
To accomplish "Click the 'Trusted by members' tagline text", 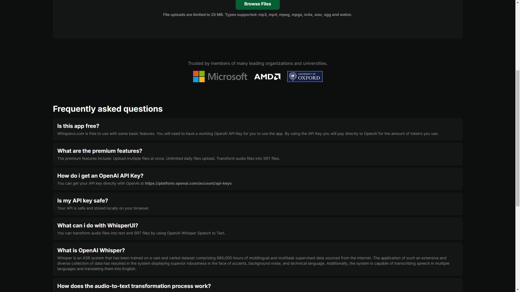I will 257,63.
